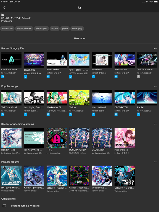Check the battery indicator in status bar
This screenshot has height=212, width=159.
pyautogui.click(x=156, y=2)
